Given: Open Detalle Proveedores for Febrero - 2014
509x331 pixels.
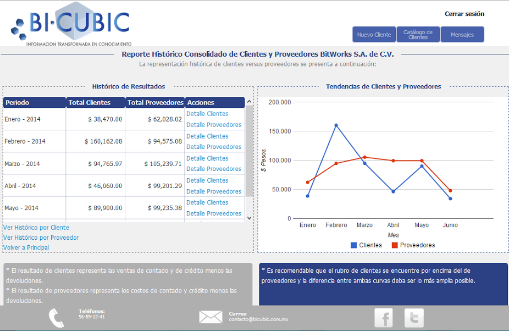Looking at the screenshot, I should point(214,147).
